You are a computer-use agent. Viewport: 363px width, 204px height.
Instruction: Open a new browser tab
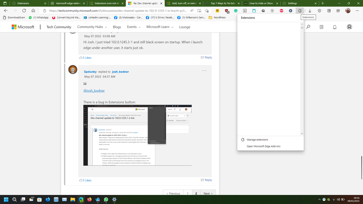(x=323, y=3)
